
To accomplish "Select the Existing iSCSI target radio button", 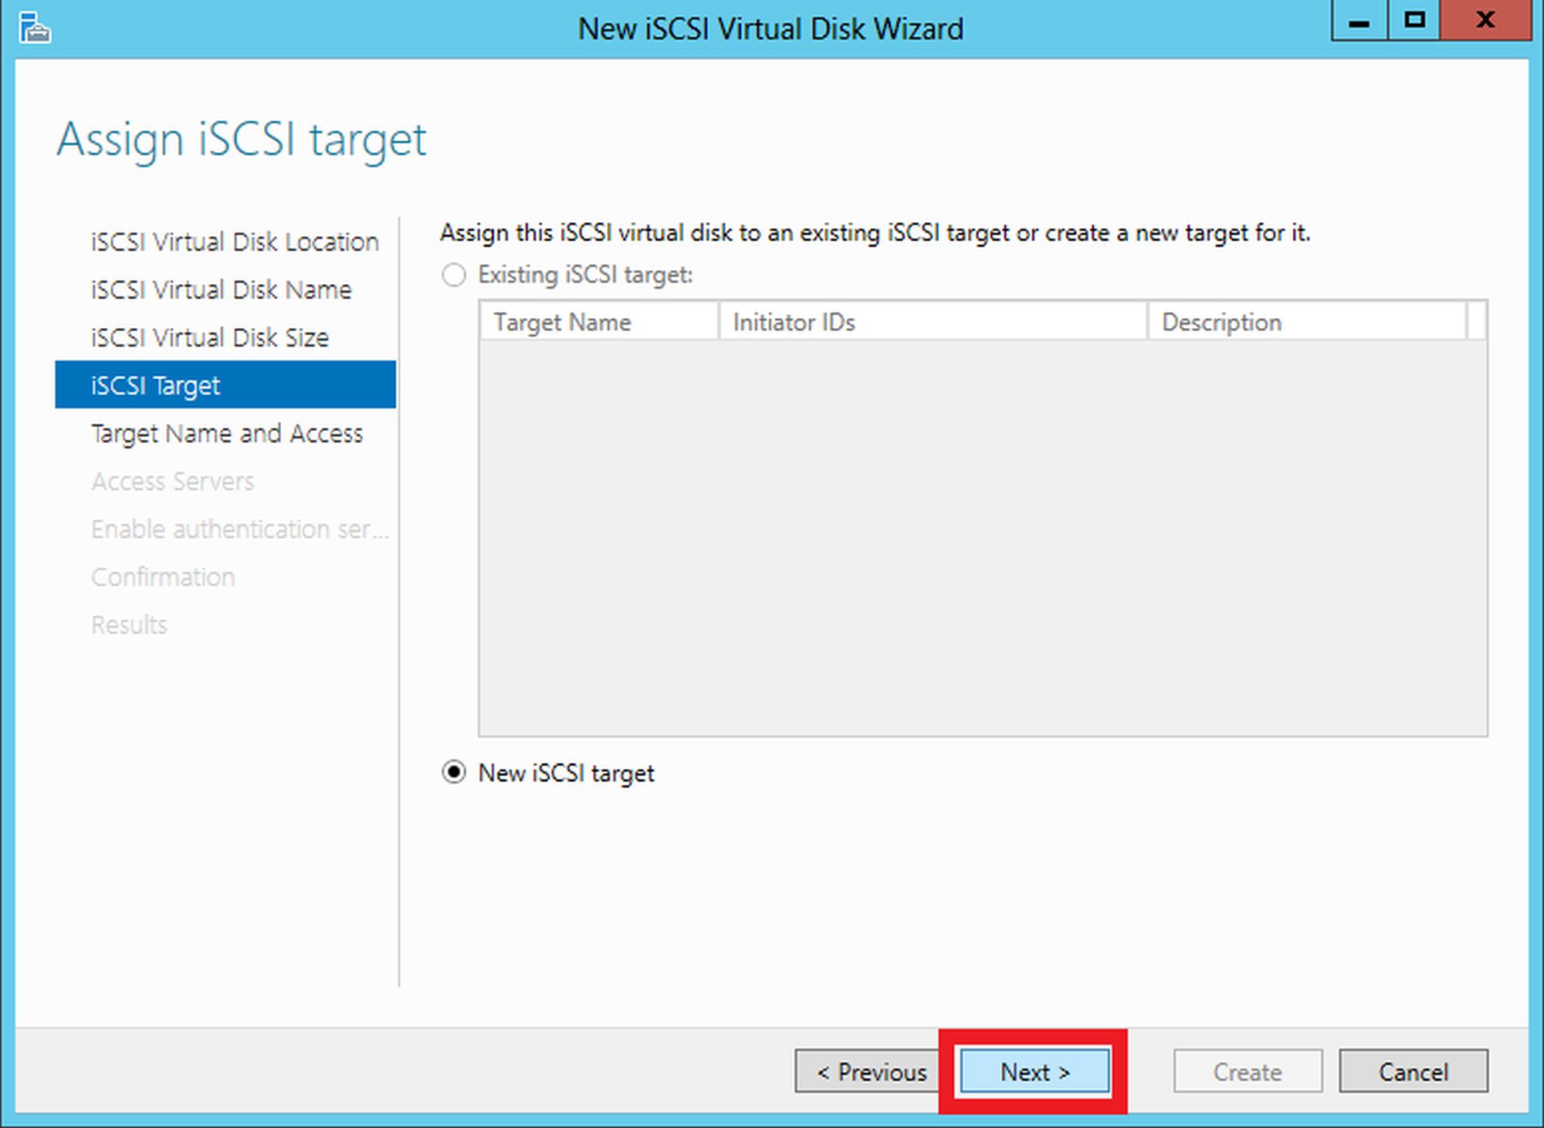I will coord(454,275).
